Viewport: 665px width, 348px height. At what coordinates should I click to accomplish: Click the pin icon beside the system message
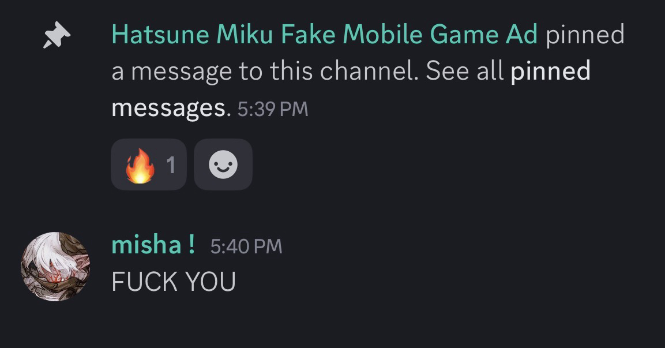[57, 38]
